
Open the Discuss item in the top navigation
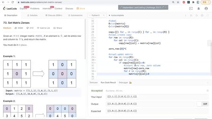pos(69,9)
